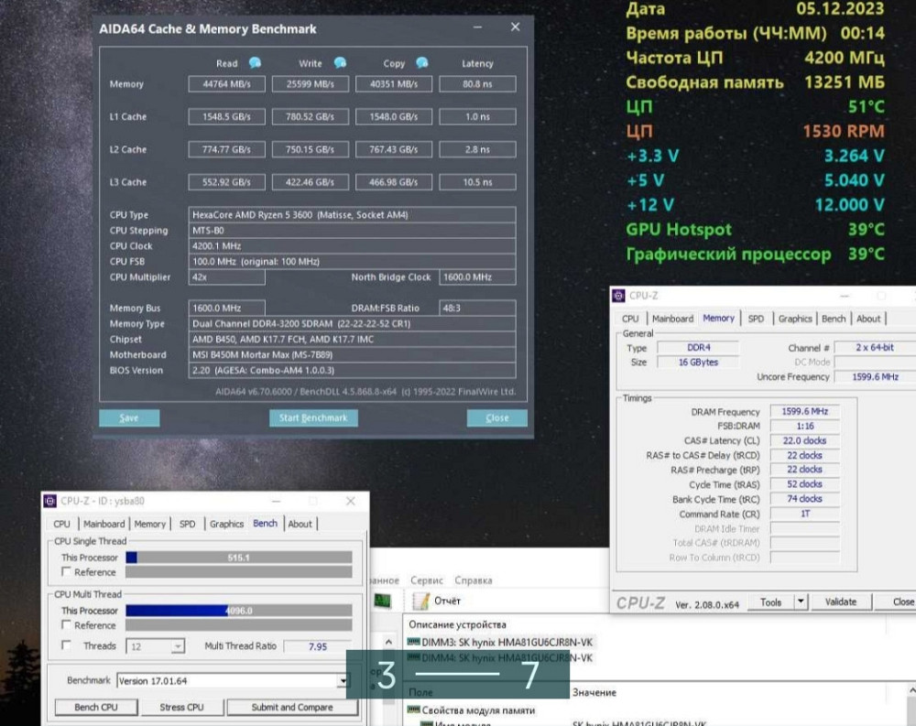Open the Tools dropdown arrow in CPU-Z
916x726 pixels.
tap(801, 601)
